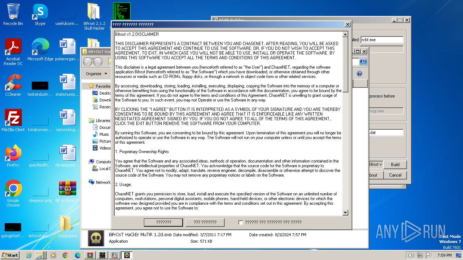
Task: Select Network in the Explorer navigation pane
Action: point(100,182)
